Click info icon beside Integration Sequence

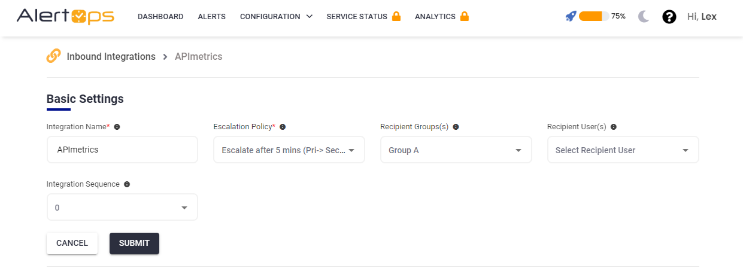tap(127, 184)
